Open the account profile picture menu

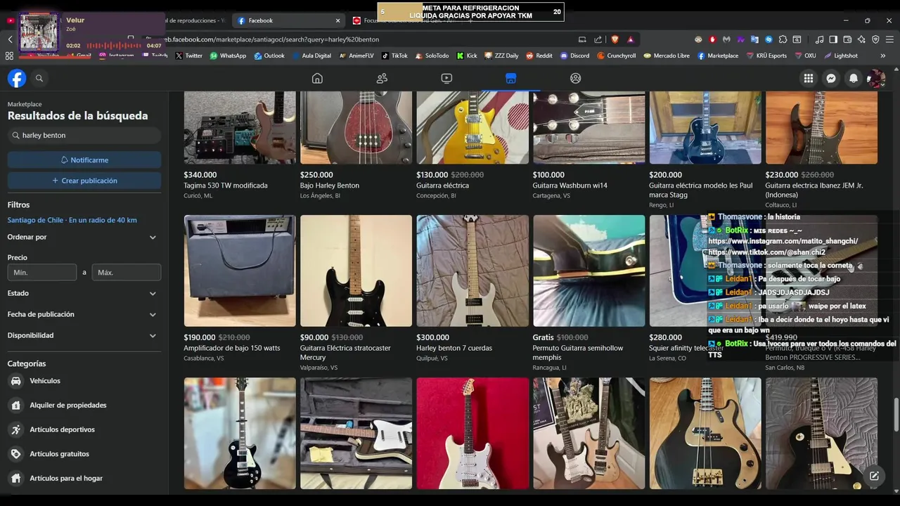coord(876,79)
